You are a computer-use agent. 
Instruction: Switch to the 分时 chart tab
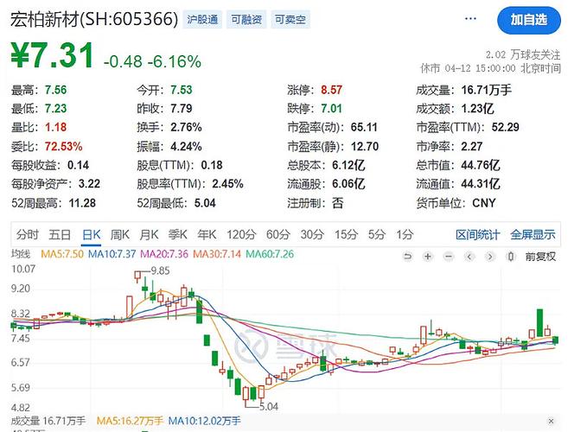(x=28, y=234)
